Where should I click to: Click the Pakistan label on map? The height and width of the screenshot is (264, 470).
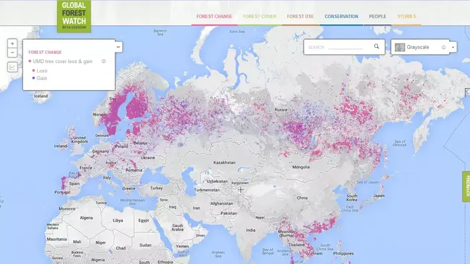tap(229, 214)
